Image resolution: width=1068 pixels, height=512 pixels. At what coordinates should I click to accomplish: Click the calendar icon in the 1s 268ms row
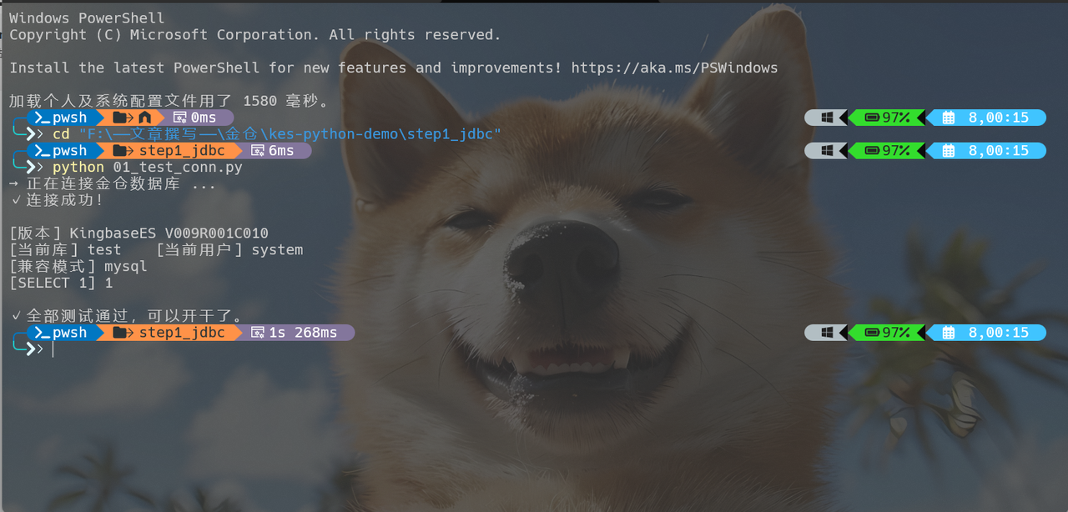[948, 333]
